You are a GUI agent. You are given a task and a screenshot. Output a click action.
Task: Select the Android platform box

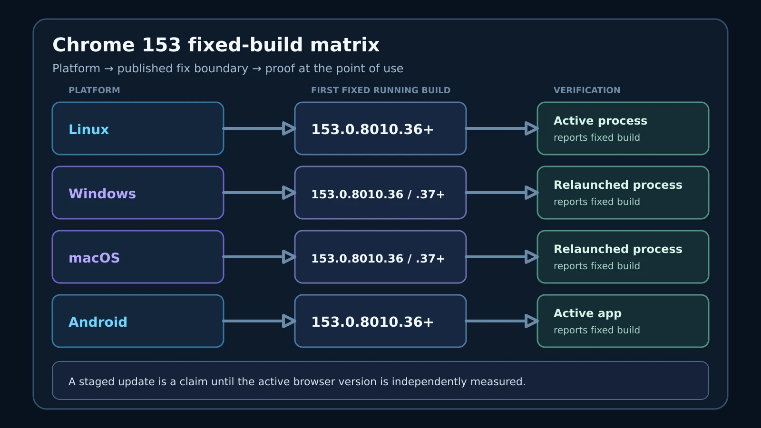(138, 321)
